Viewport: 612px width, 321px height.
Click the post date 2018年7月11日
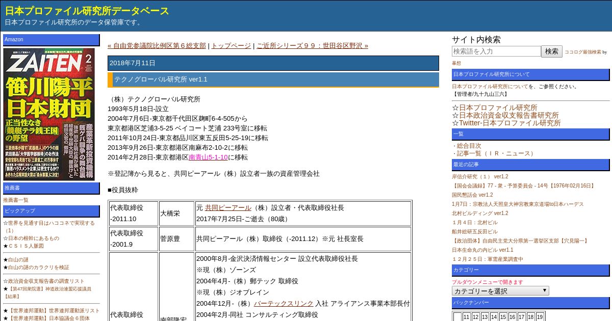click(x=273, y=63)
